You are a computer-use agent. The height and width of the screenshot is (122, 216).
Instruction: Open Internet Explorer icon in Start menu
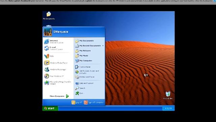pos(47,41)
